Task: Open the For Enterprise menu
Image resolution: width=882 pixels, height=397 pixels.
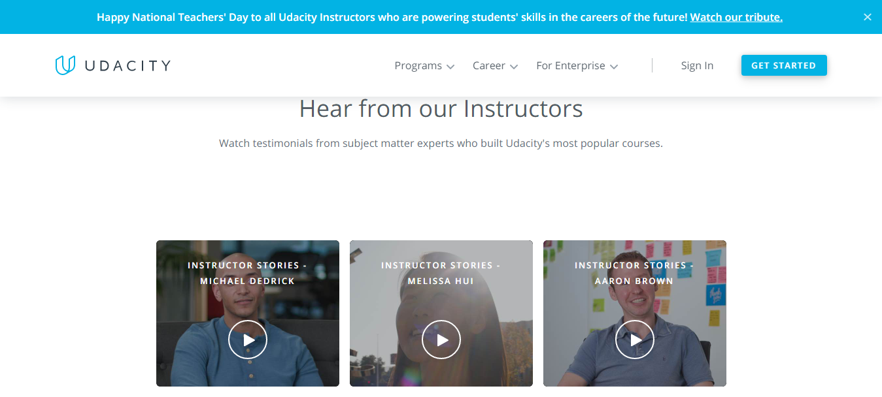Action: pos(570,65)
